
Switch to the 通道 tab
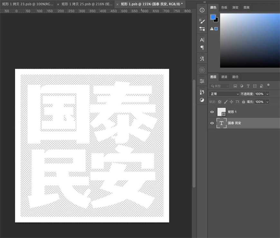(224, 77)
